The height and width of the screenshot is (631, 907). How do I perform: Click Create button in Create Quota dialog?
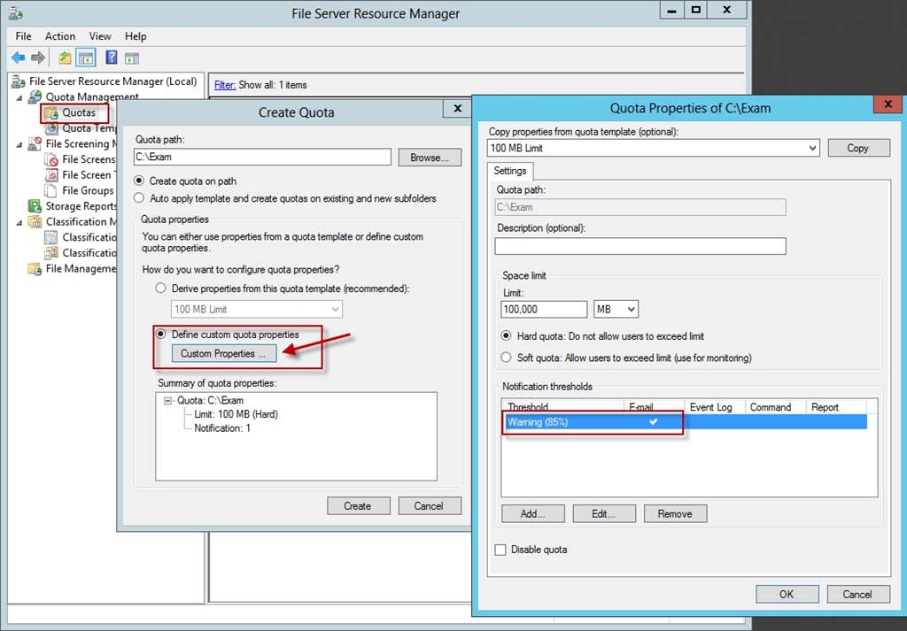358,505
